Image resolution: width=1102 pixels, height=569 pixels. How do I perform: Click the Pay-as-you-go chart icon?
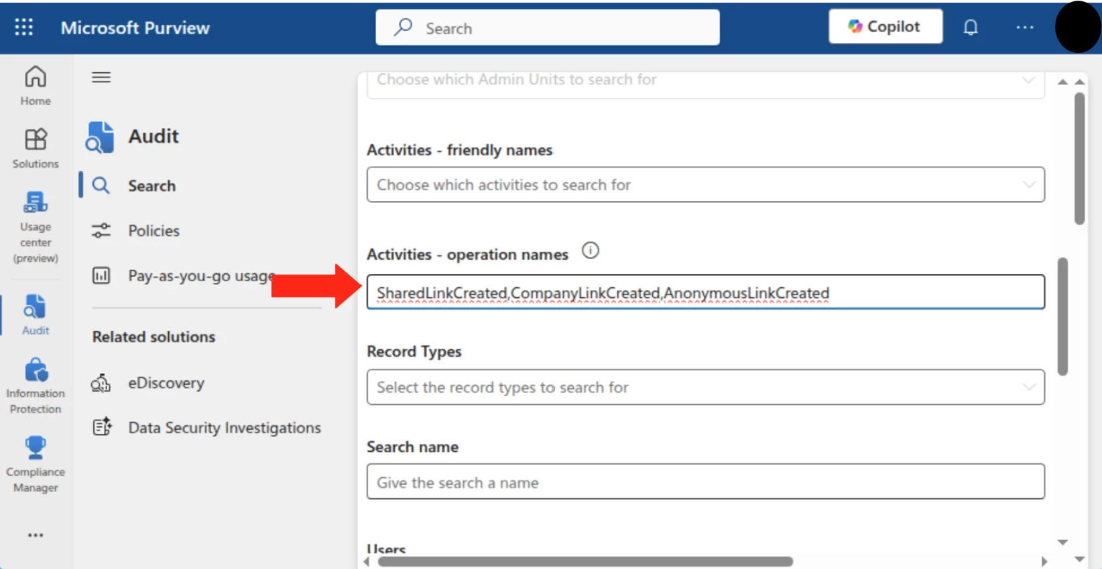(101, 276)
